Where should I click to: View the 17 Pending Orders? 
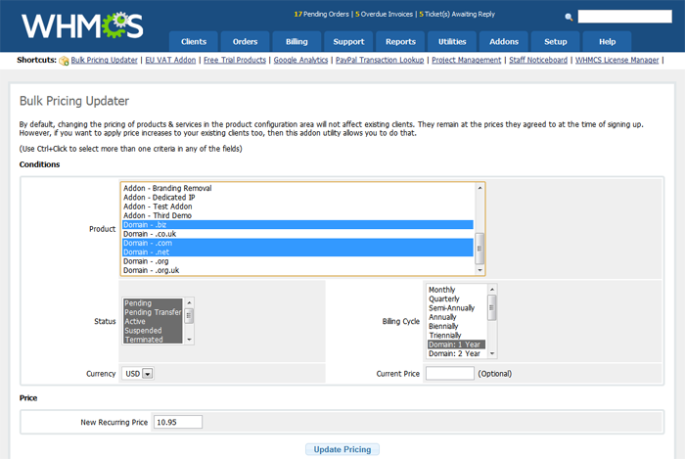coord(321,14)
